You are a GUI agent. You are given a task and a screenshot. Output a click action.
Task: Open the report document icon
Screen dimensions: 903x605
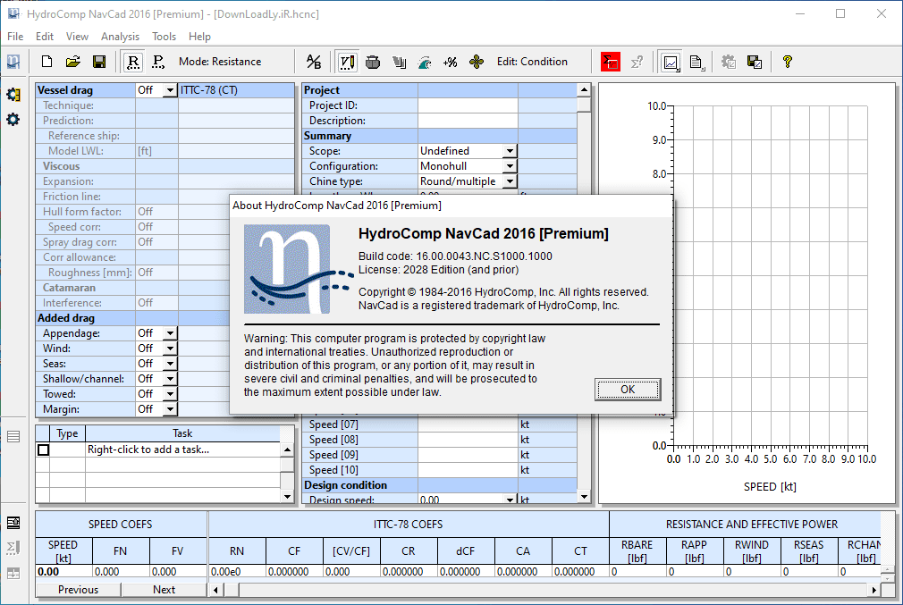(x=696, y=62)
